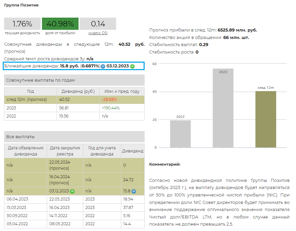Click the green 40.98% доля от прибыли box
The height and width of the screenshot is (231, 296).
tap(60, 24)
